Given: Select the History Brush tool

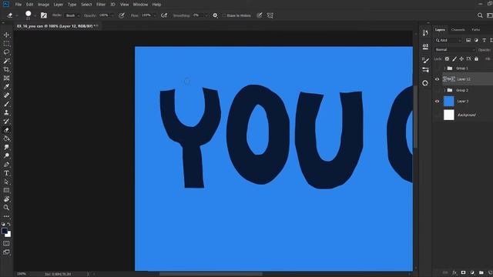Looking at the screenshot, I should [x=6, y=122].
